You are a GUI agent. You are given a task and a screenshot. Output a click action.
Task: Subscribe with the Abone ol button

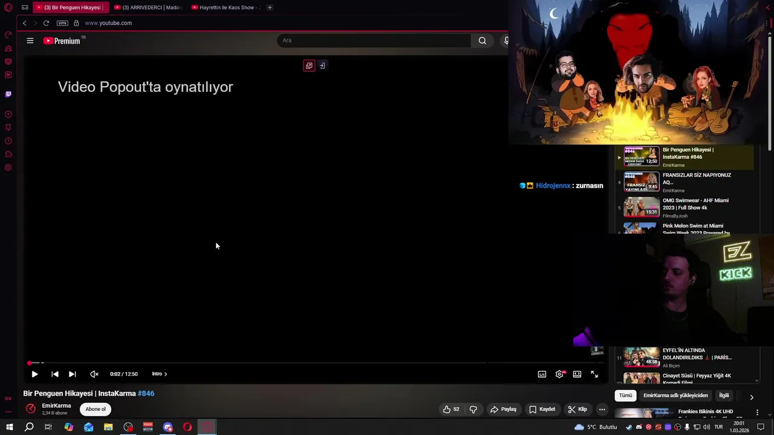pyautogui.click(x=96, y=409)
